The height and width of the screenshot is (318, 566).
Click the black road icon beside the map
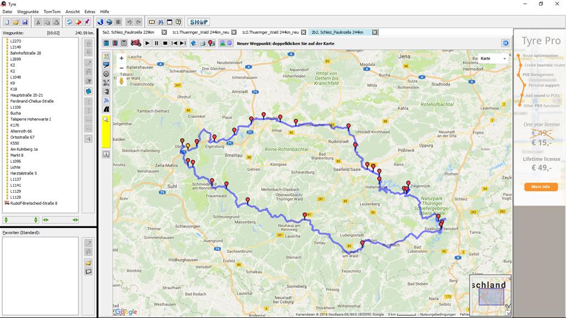[x=106, y=109]
